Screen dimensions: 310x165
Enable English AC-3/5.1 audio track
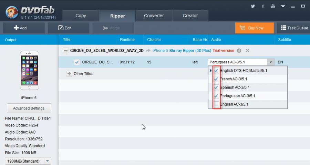pos(216,104)
